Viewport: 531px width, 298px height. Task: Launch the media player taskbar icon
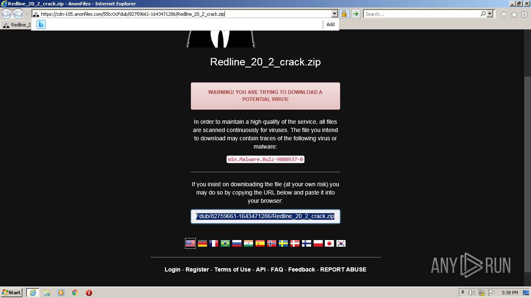61,293
